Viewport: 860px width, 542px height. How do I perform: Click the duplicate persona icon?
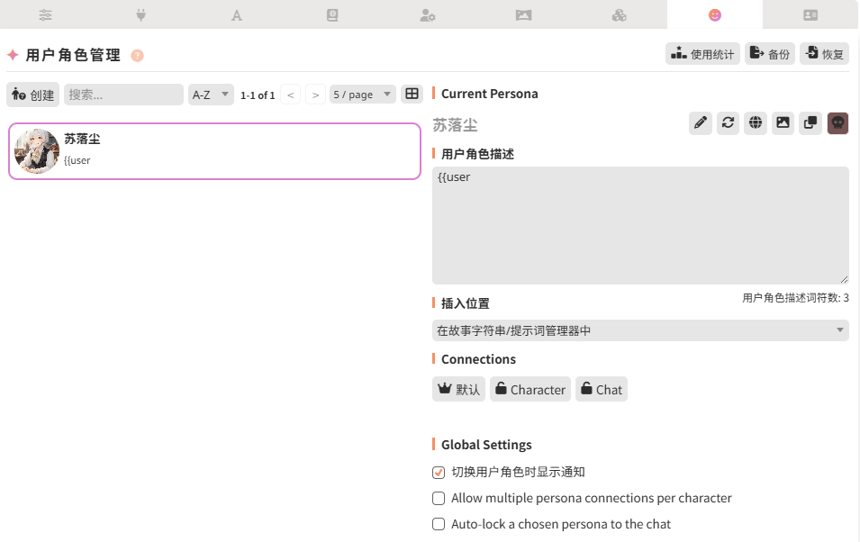tap(810, 123)
